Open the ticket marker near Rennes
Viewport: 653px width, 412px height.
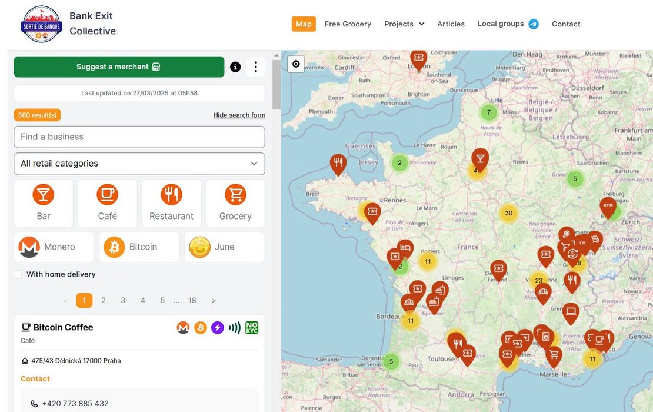(x=372, y=213)
